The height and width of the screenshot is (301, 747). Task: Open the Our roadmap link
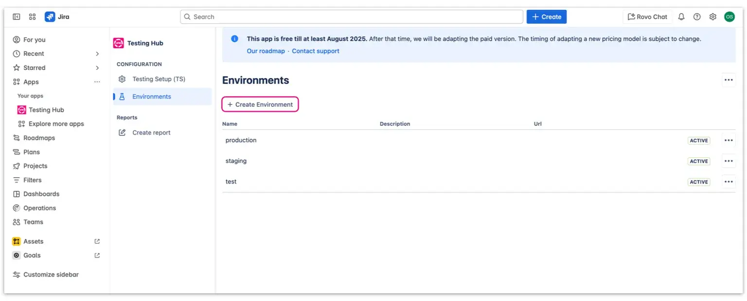[266, 50]
